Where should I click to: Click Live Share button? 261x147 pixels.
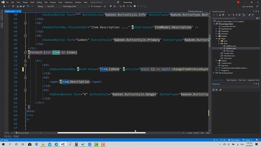248,7
